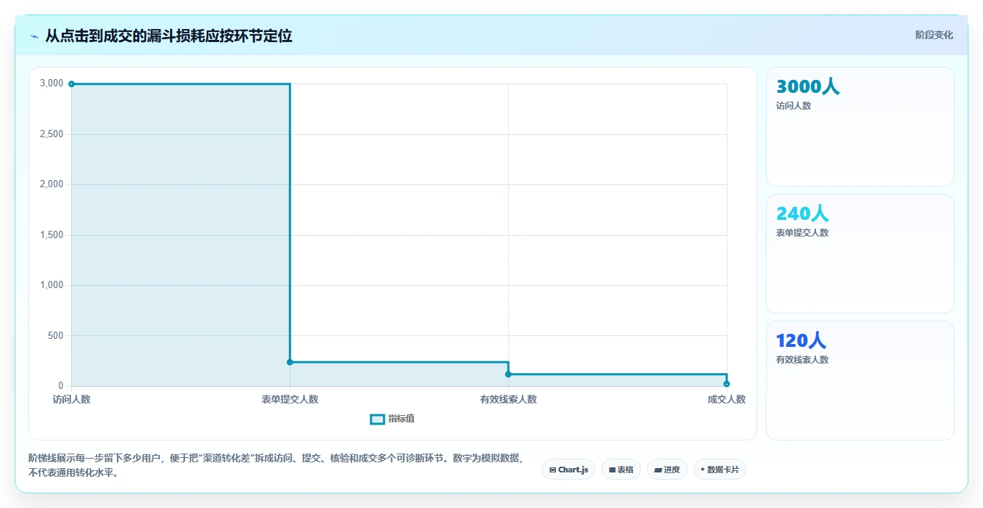Click the 进度 tag chip
Viewport: 983px width, 508px height.
coord(666,470)
